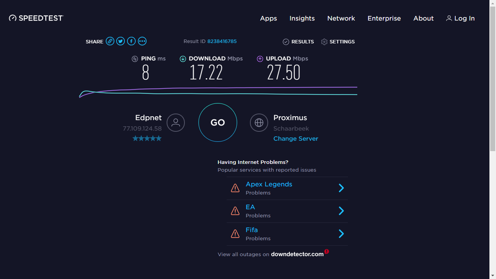Viewport: 496px width, 279px height.
Task: Open the Network menu item
Action: (341, 18)
